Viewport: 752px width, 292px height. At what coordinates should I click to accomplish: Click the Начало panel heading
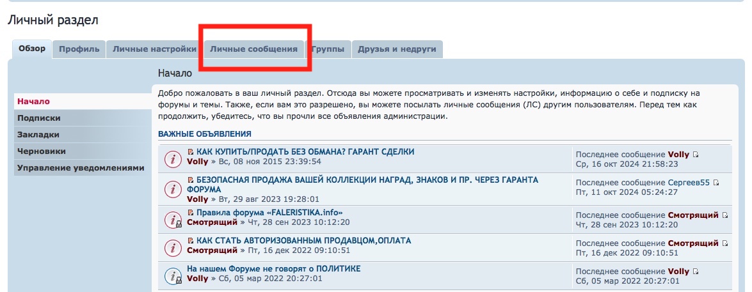tap(175, 73)
